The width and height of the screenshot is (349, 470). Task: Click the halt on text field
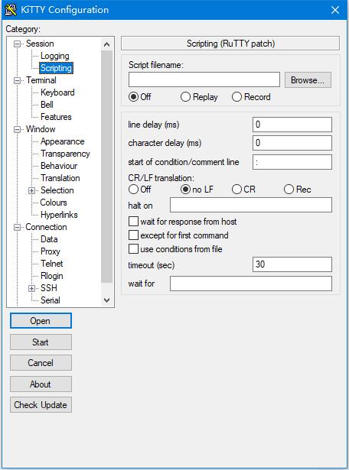[x=251, y=205]
